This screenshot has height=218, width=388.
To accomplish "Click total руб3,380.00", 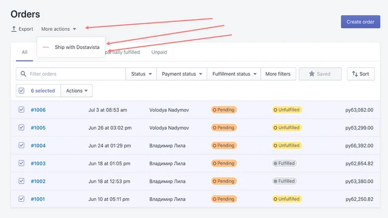I will pos(360,181).
